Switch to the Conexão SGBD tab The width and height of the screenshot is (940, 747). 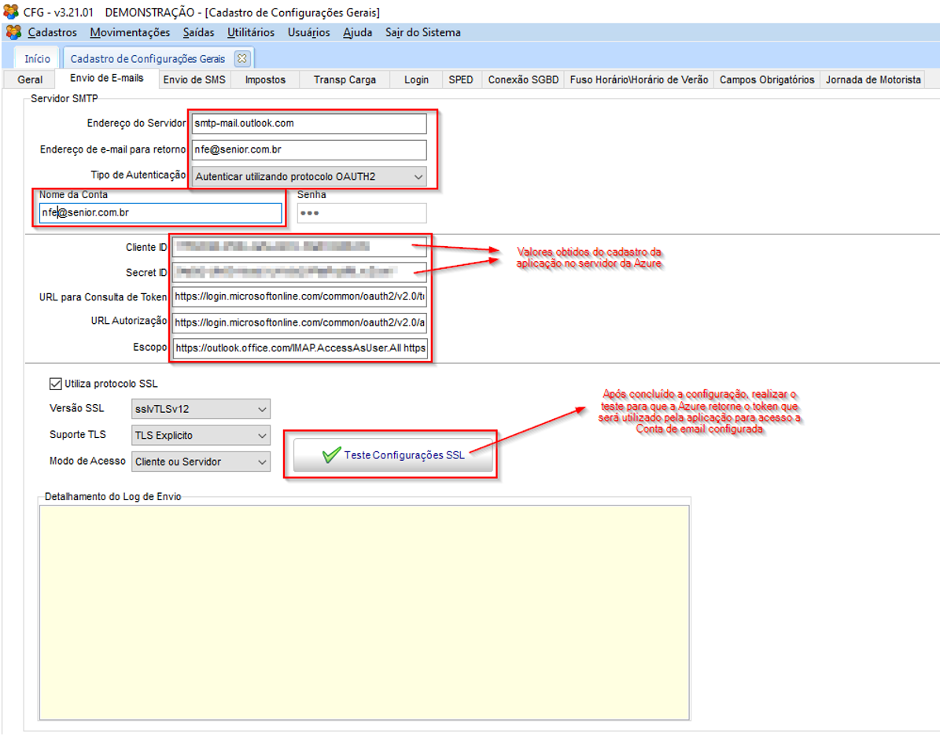pos(523,79)
